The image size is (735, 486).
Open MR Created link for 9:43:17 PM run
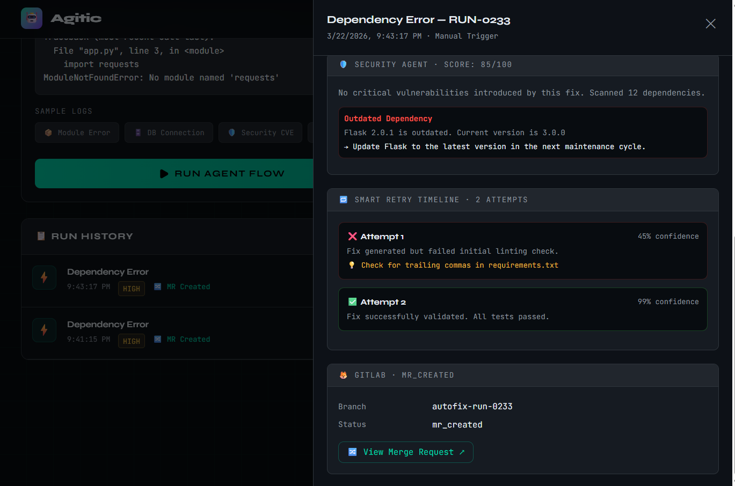pyautogui.click(x=182, y=286)
